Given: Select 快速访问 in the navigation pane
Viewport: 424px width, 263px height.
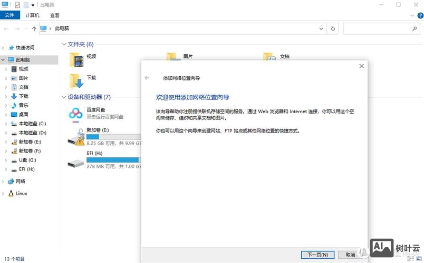Looking at the screenshot, I should tap(25, 48).
